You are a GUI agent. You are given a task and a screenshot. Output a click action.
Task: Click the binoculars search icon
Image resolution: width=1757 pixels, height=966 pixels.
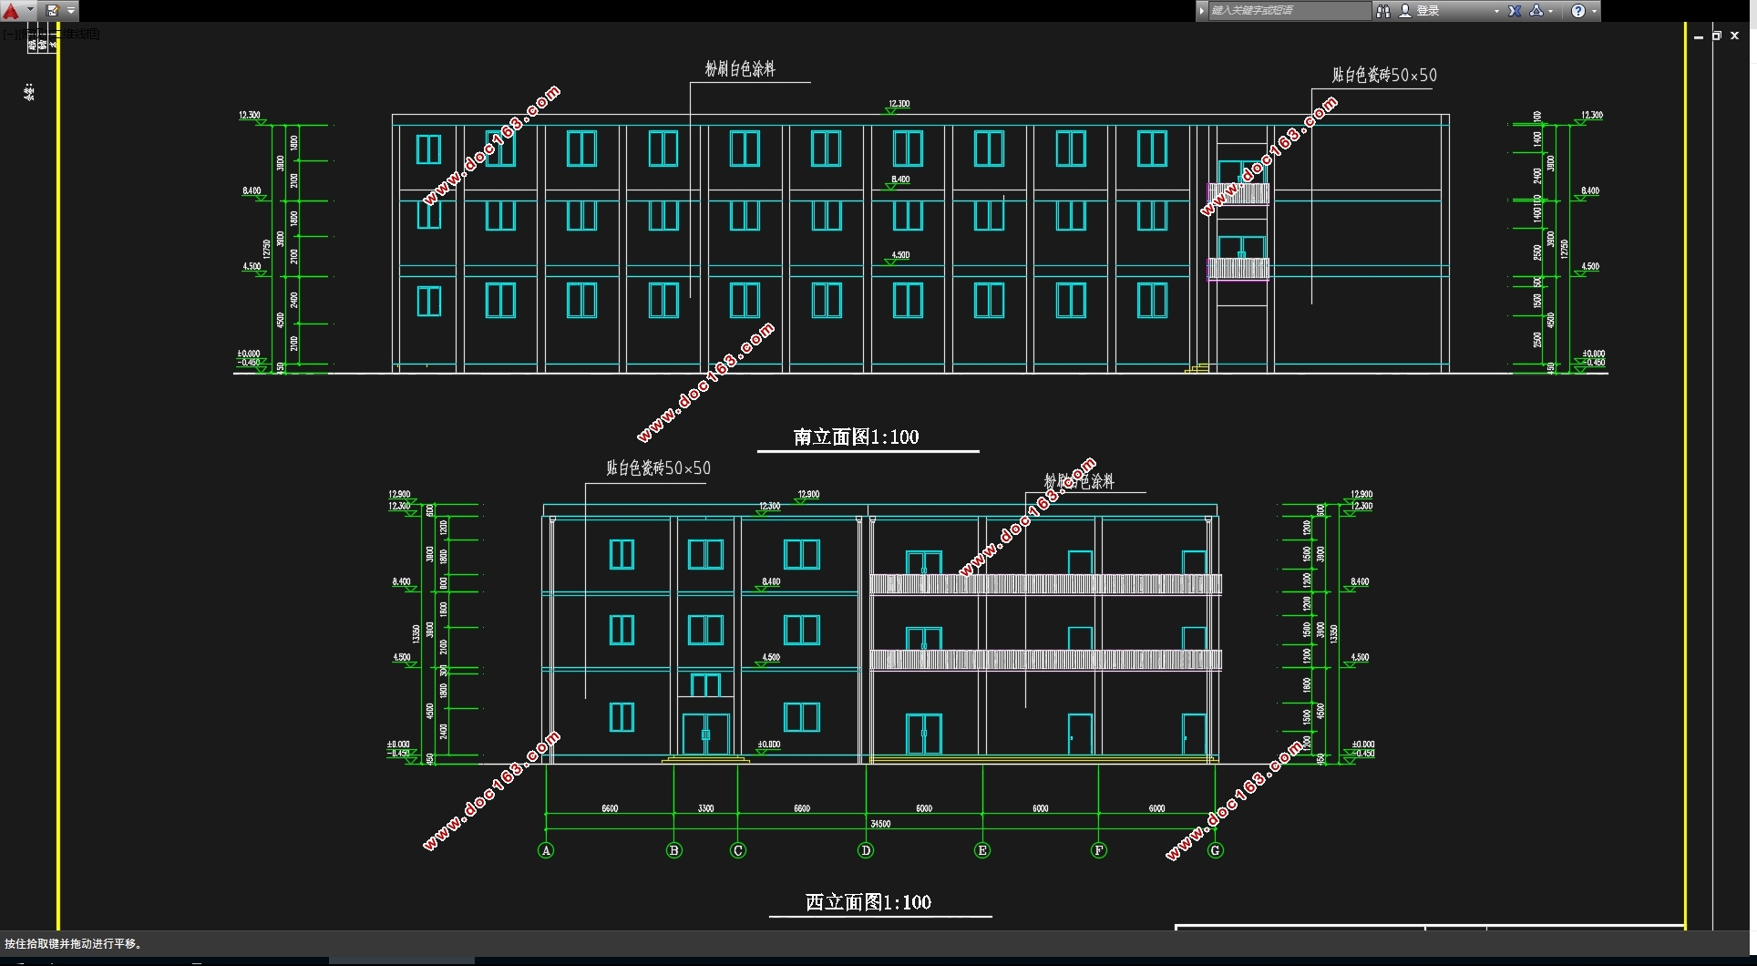pos(1383,11)
